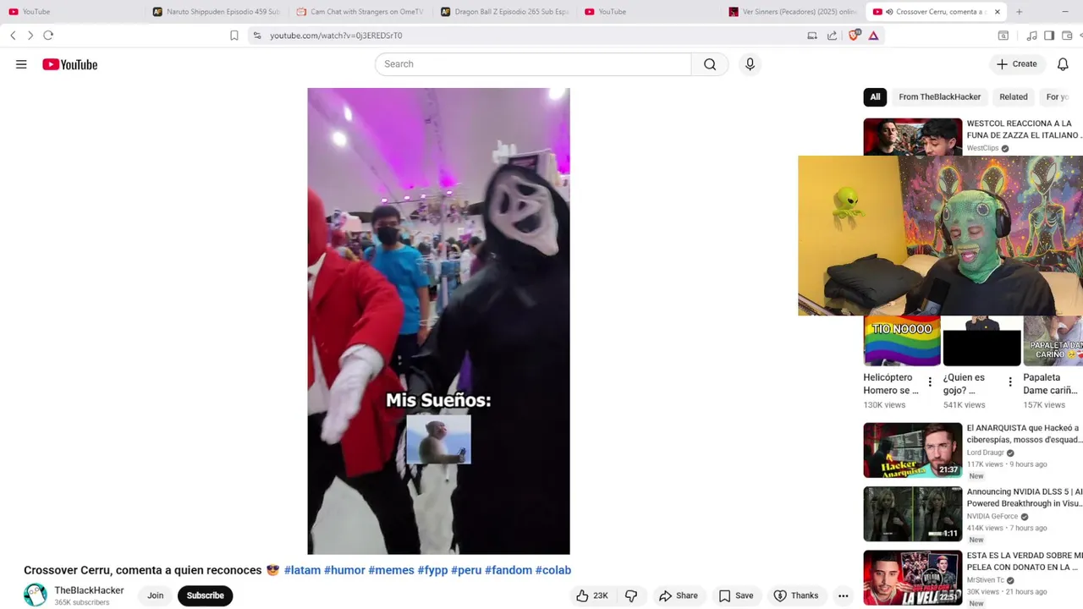This screenshot has width=1083, height=609.
Task: Open ESTA ES LA VERDAD SOBRE MI PELEA thumbnail
Action: 912,578
